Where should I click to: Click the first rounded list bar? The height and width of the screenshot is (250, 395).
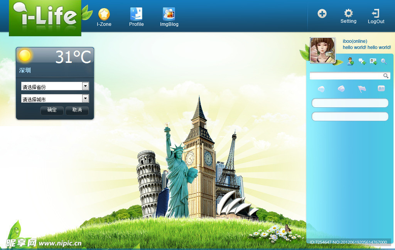[350, 103]
